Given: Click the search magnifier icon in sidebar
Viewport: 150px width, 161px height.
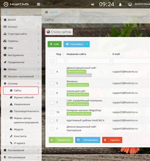Looking at the screenshot, I should (6, 12).
